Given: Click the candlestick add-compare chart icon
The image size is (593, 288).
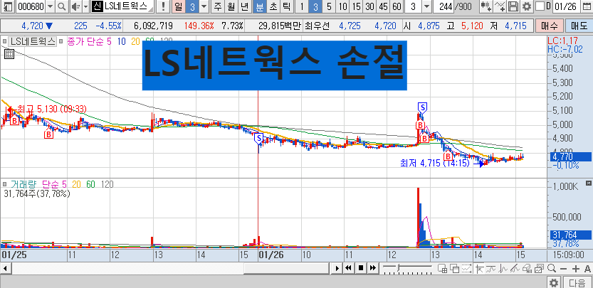Looking at the screenshot, I should [487, 6].
